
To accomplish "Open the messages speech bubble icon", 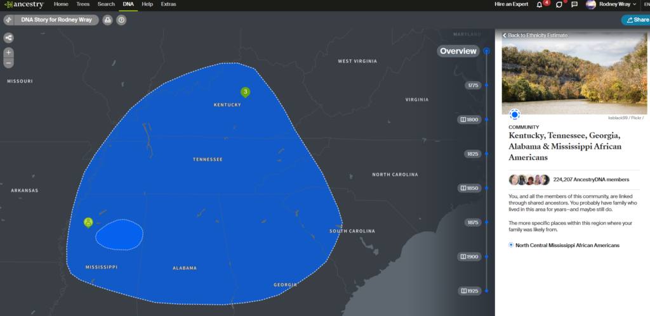I will tap(574, 4).
